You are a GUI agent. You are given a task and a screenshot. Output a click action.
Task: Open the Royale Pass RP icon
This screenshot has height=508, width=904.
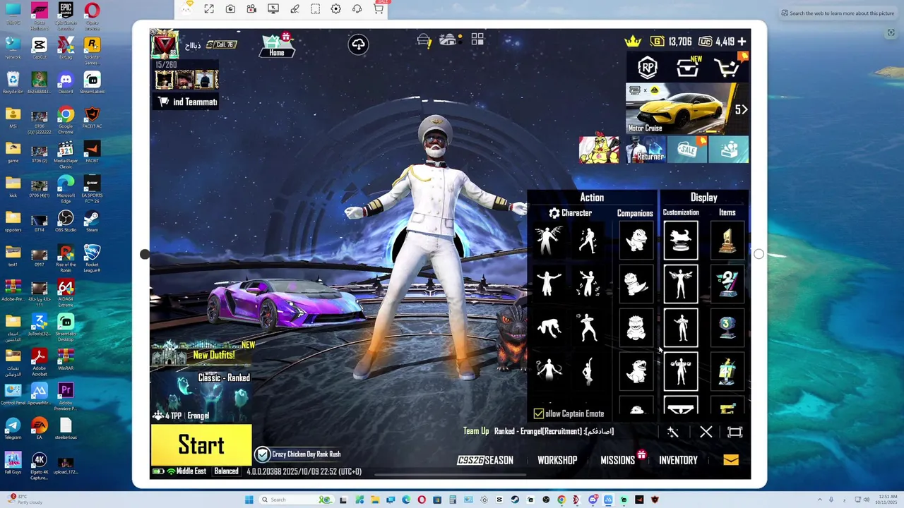[x=648, y=68]
